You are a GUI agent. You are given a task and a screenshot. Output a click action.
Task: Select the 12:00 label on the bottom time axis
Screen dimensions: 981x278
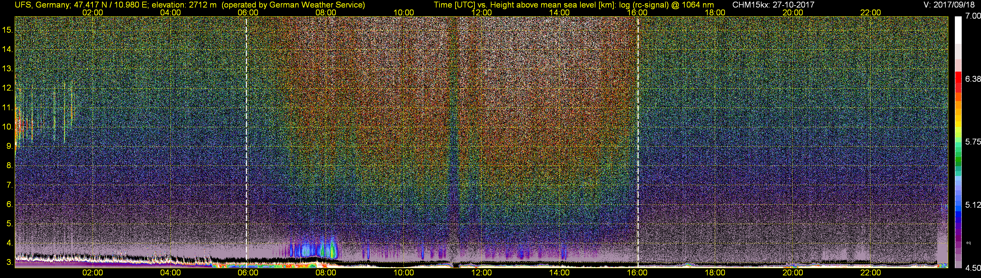(482, 273)
